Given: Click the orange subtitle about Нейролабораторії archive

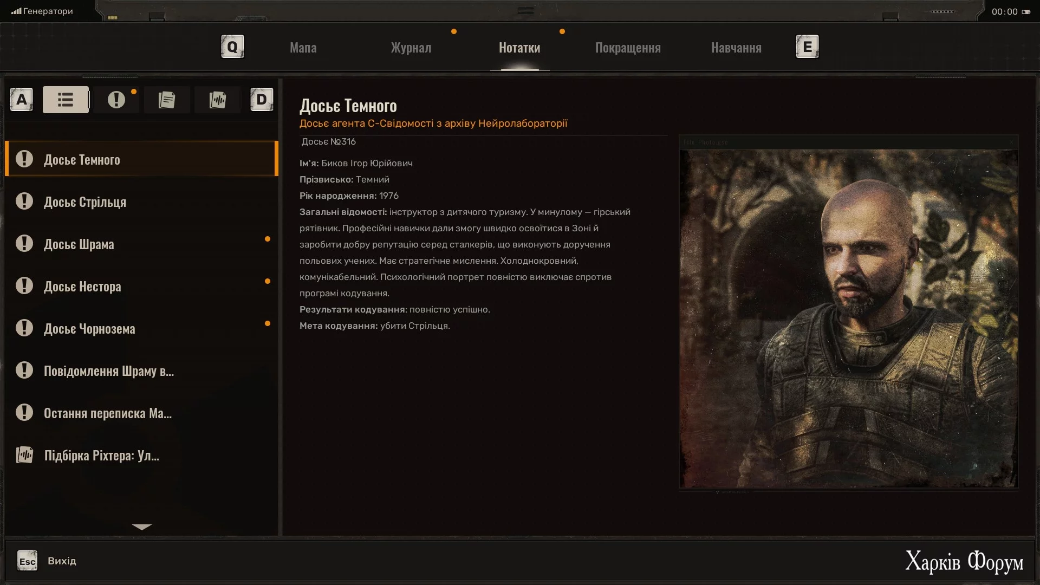Looking at the screenshot, I should click(433, 123).
